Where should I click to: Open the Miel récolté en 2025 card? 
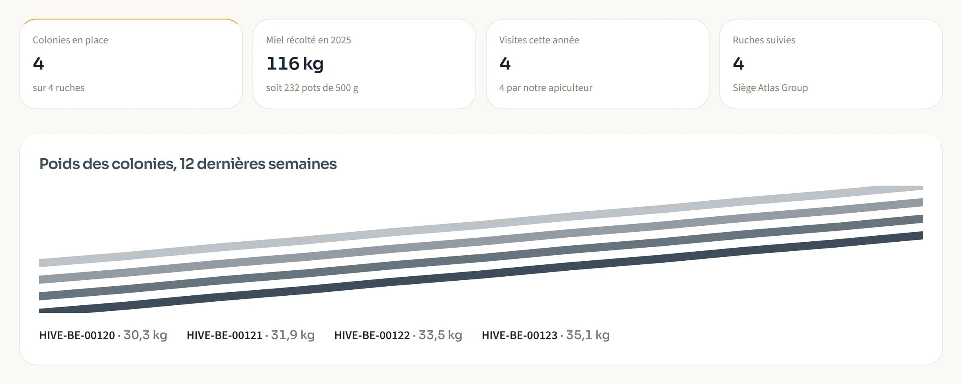[x=364, y=64]
